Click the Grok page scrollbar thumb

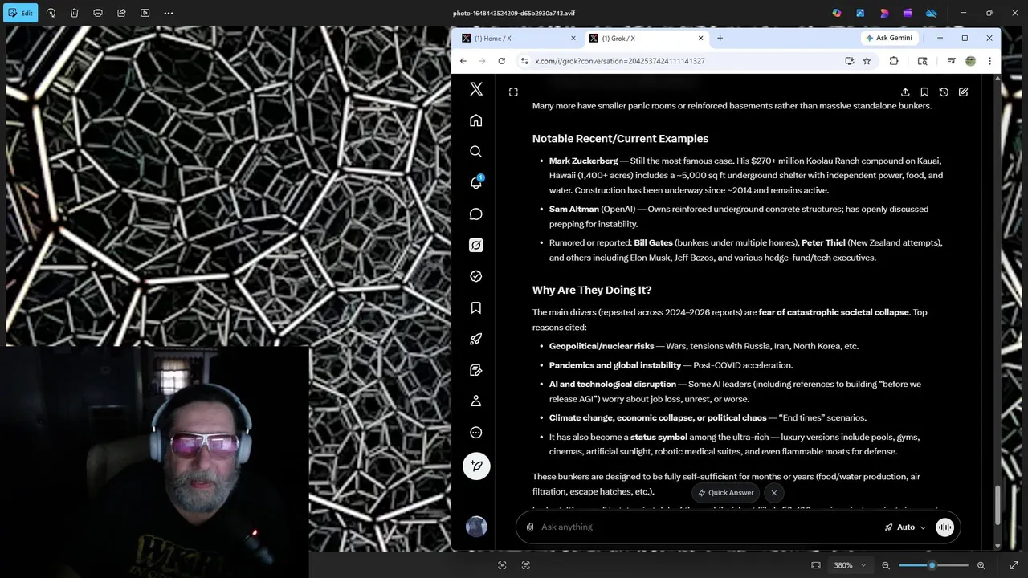pyautogui.click(x=997, y=504)
